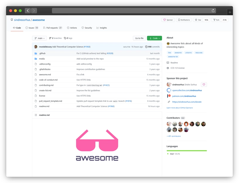239x183 pixels.
Task: Switch to the Code tab
Action: pos(17,28)
